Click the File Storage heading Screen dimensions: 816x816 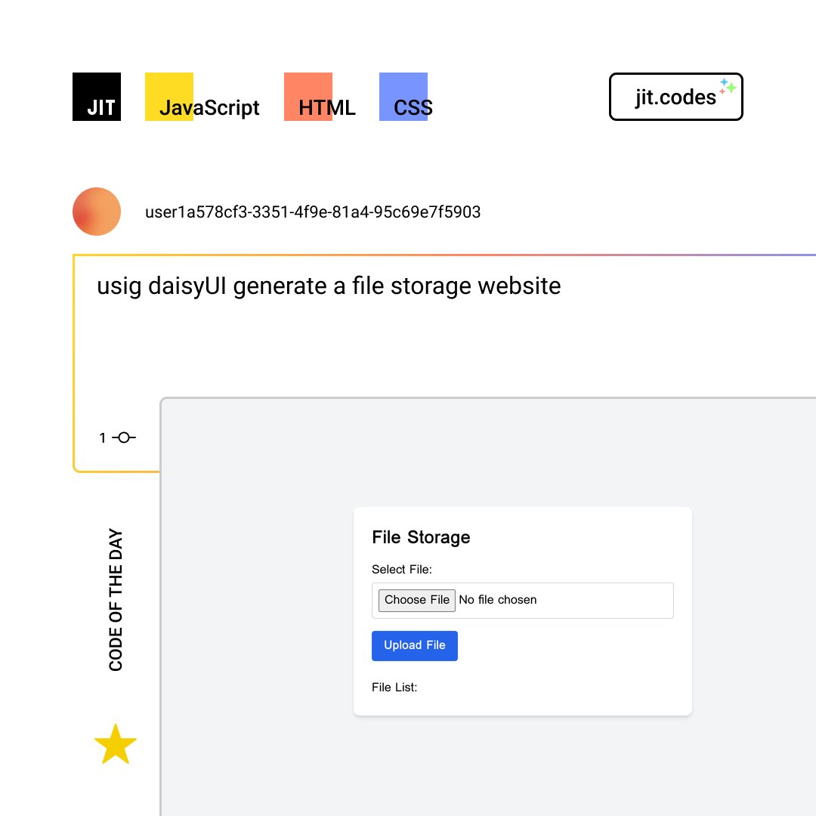click(421, 537)
